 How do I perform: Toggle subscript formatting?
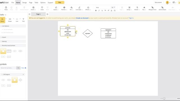click(105, 11)
